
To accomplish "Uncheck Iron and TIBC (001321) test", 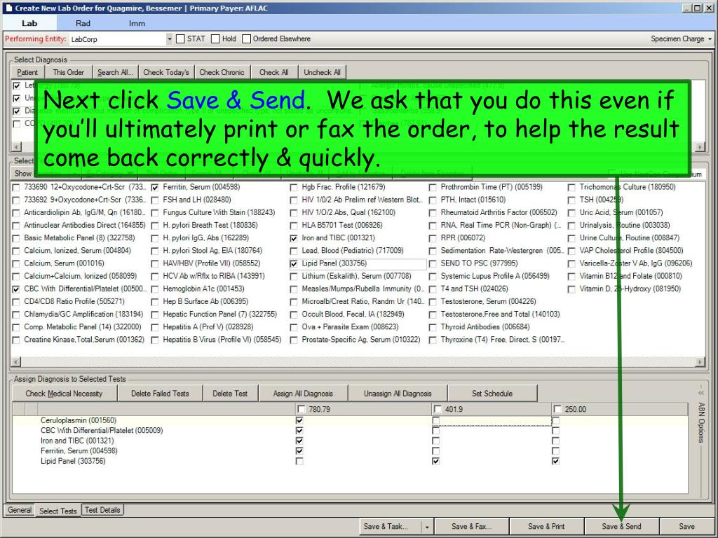I will pos(294,238).
